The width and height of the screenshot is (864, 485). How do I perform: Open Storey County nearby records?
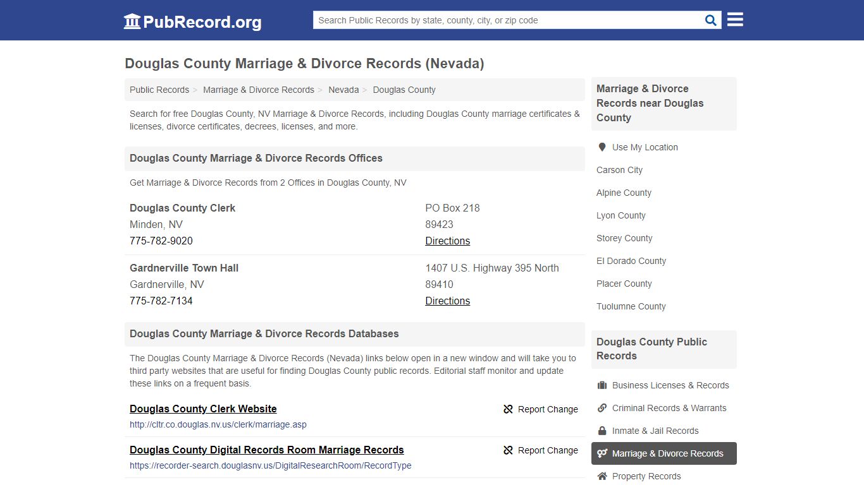[624, 238]
